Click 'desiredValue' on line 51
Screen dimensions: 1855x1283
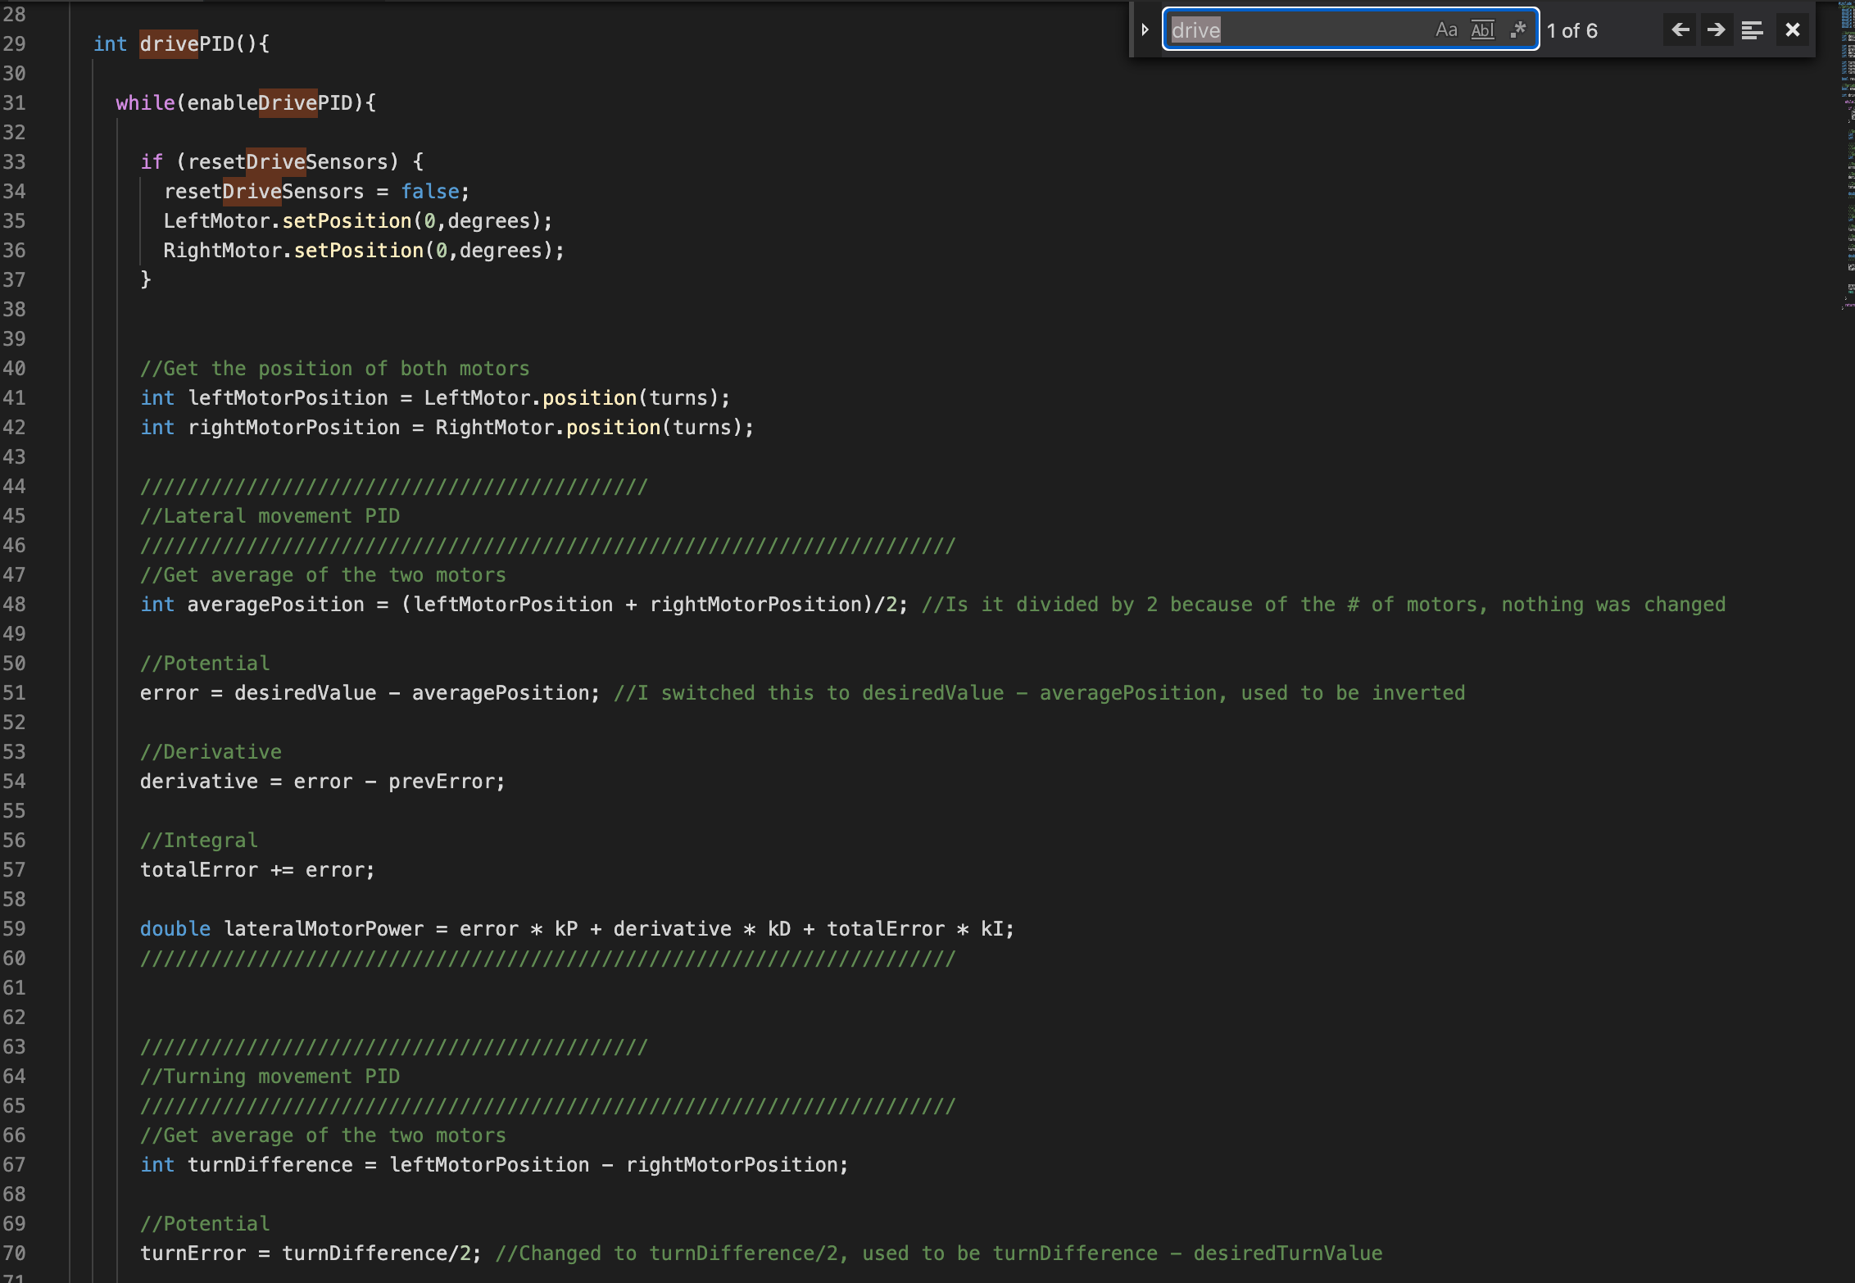305,692
